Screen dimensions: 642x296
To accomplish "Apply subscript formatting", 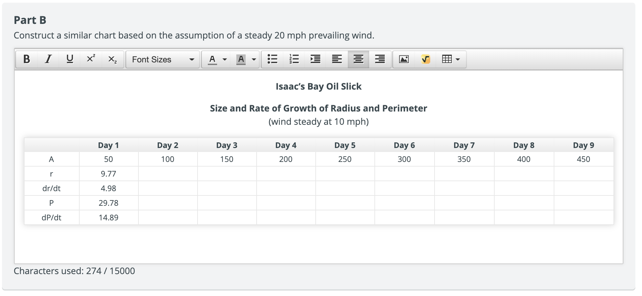I will (112, 59).
